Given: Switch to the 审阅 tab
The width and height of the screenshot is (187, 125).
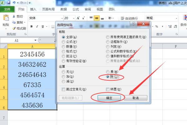Looking at the screenshot, I should [88, 9].
